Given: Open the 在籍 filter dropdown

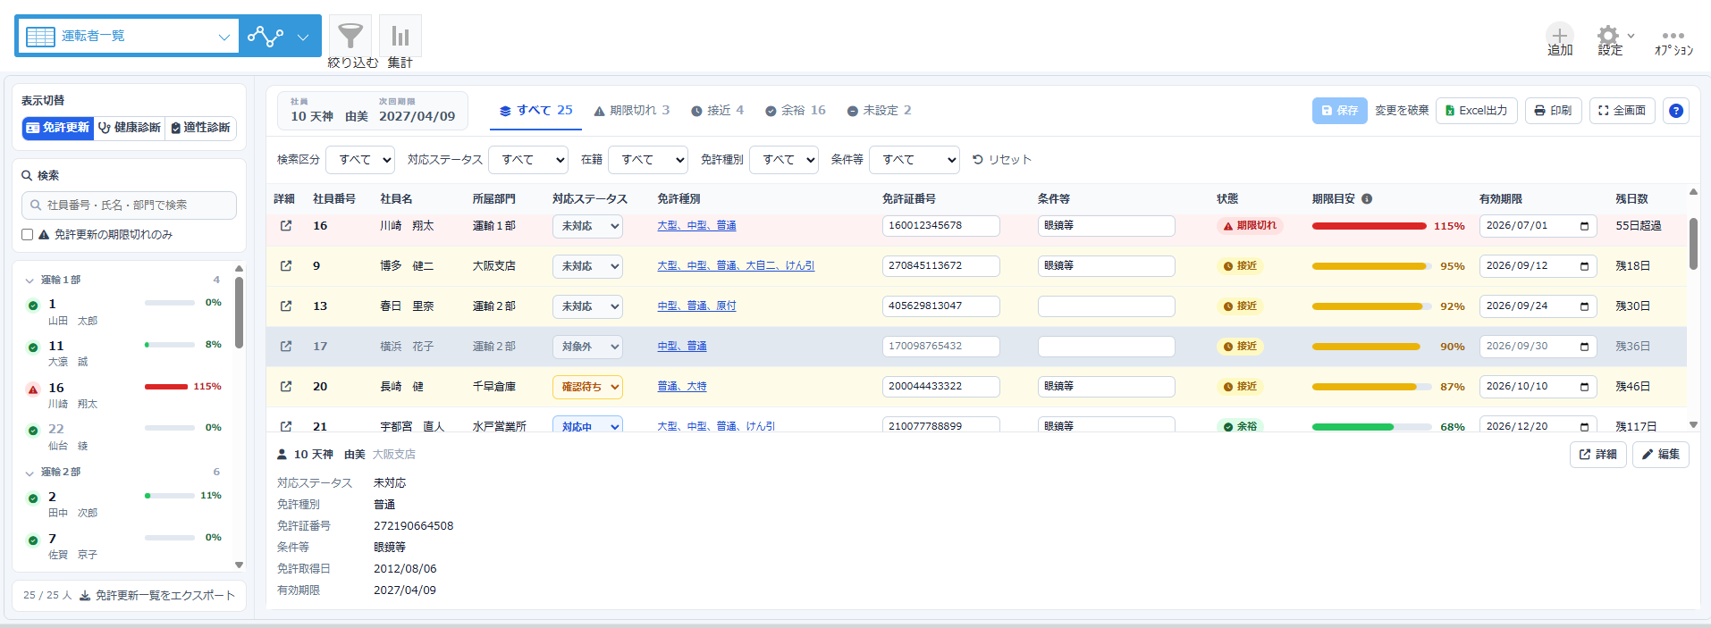Looking at the screenshot, I should [x=648, y=160].
